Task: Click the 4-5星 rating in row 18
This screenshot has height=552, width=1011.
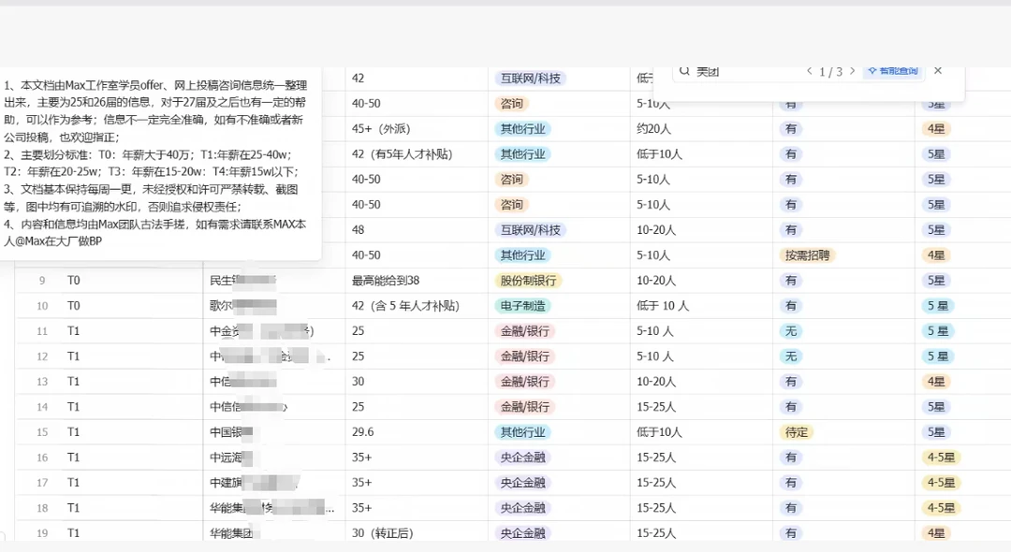Action: pos(941,507)
